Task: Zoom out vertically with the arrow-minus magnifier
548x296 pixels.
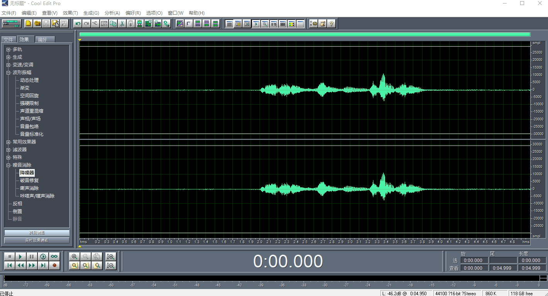Action: click(x=111, y=265)
